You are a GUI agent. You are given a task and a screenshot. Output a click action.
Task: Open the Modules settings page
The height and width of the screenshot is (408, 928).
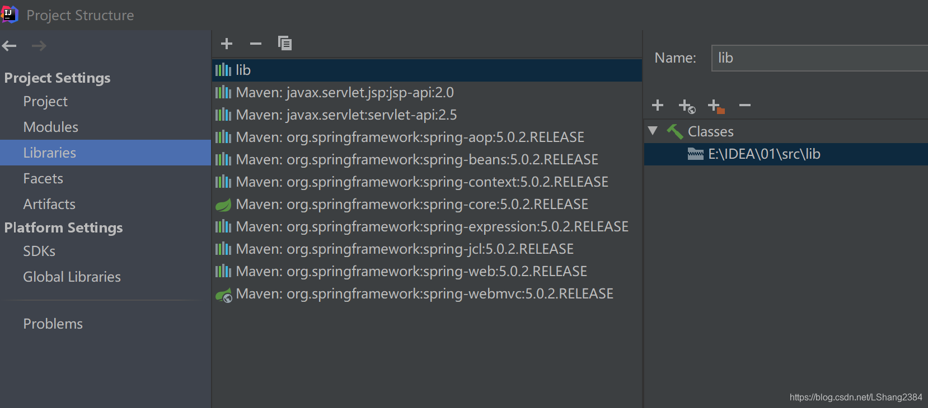point(50,127)
